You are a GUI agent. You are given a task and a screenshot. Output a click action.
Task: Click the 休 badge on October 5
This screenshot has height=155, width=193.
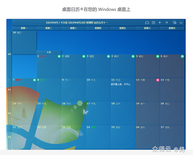point(158,56)
